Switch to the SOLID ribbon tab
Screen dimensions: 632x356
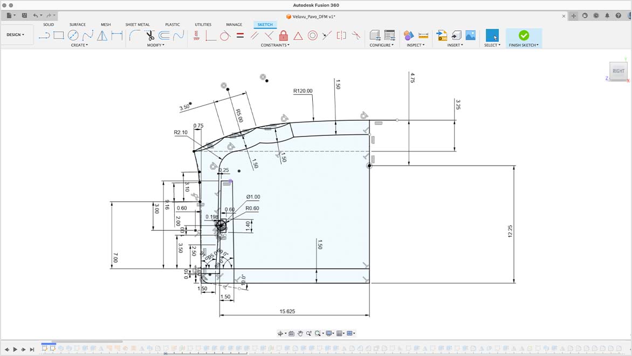click(x=49, y=24)
